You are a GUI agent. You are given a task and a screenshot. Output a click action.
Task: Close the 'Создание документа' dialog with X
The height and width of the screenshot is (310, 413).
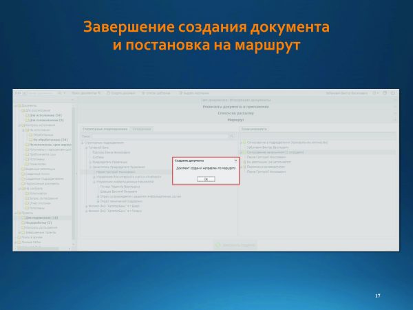point(235,160)
